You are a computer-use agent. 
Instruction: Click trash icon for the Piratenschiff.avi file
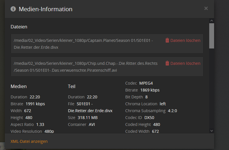click(x=167, y=63)
